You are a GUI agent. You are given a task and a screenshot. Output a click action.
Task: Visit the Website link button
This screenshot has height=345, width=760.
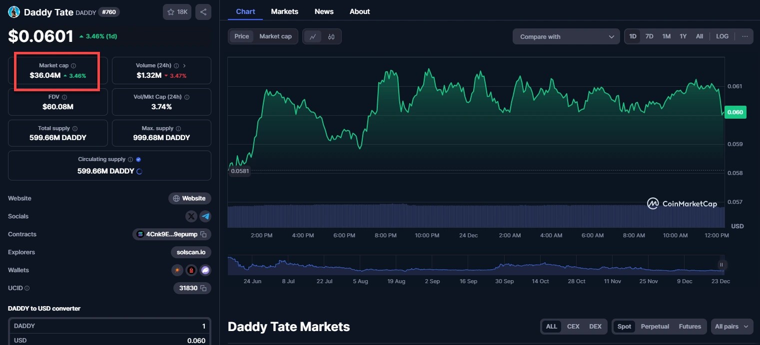(189, 198)
